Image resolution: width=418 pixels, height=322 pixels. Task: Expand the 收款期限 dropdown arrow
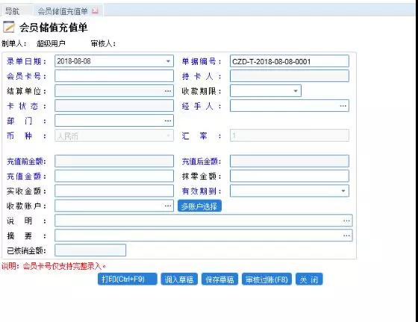pyautogui.click(x=296, y=91)
